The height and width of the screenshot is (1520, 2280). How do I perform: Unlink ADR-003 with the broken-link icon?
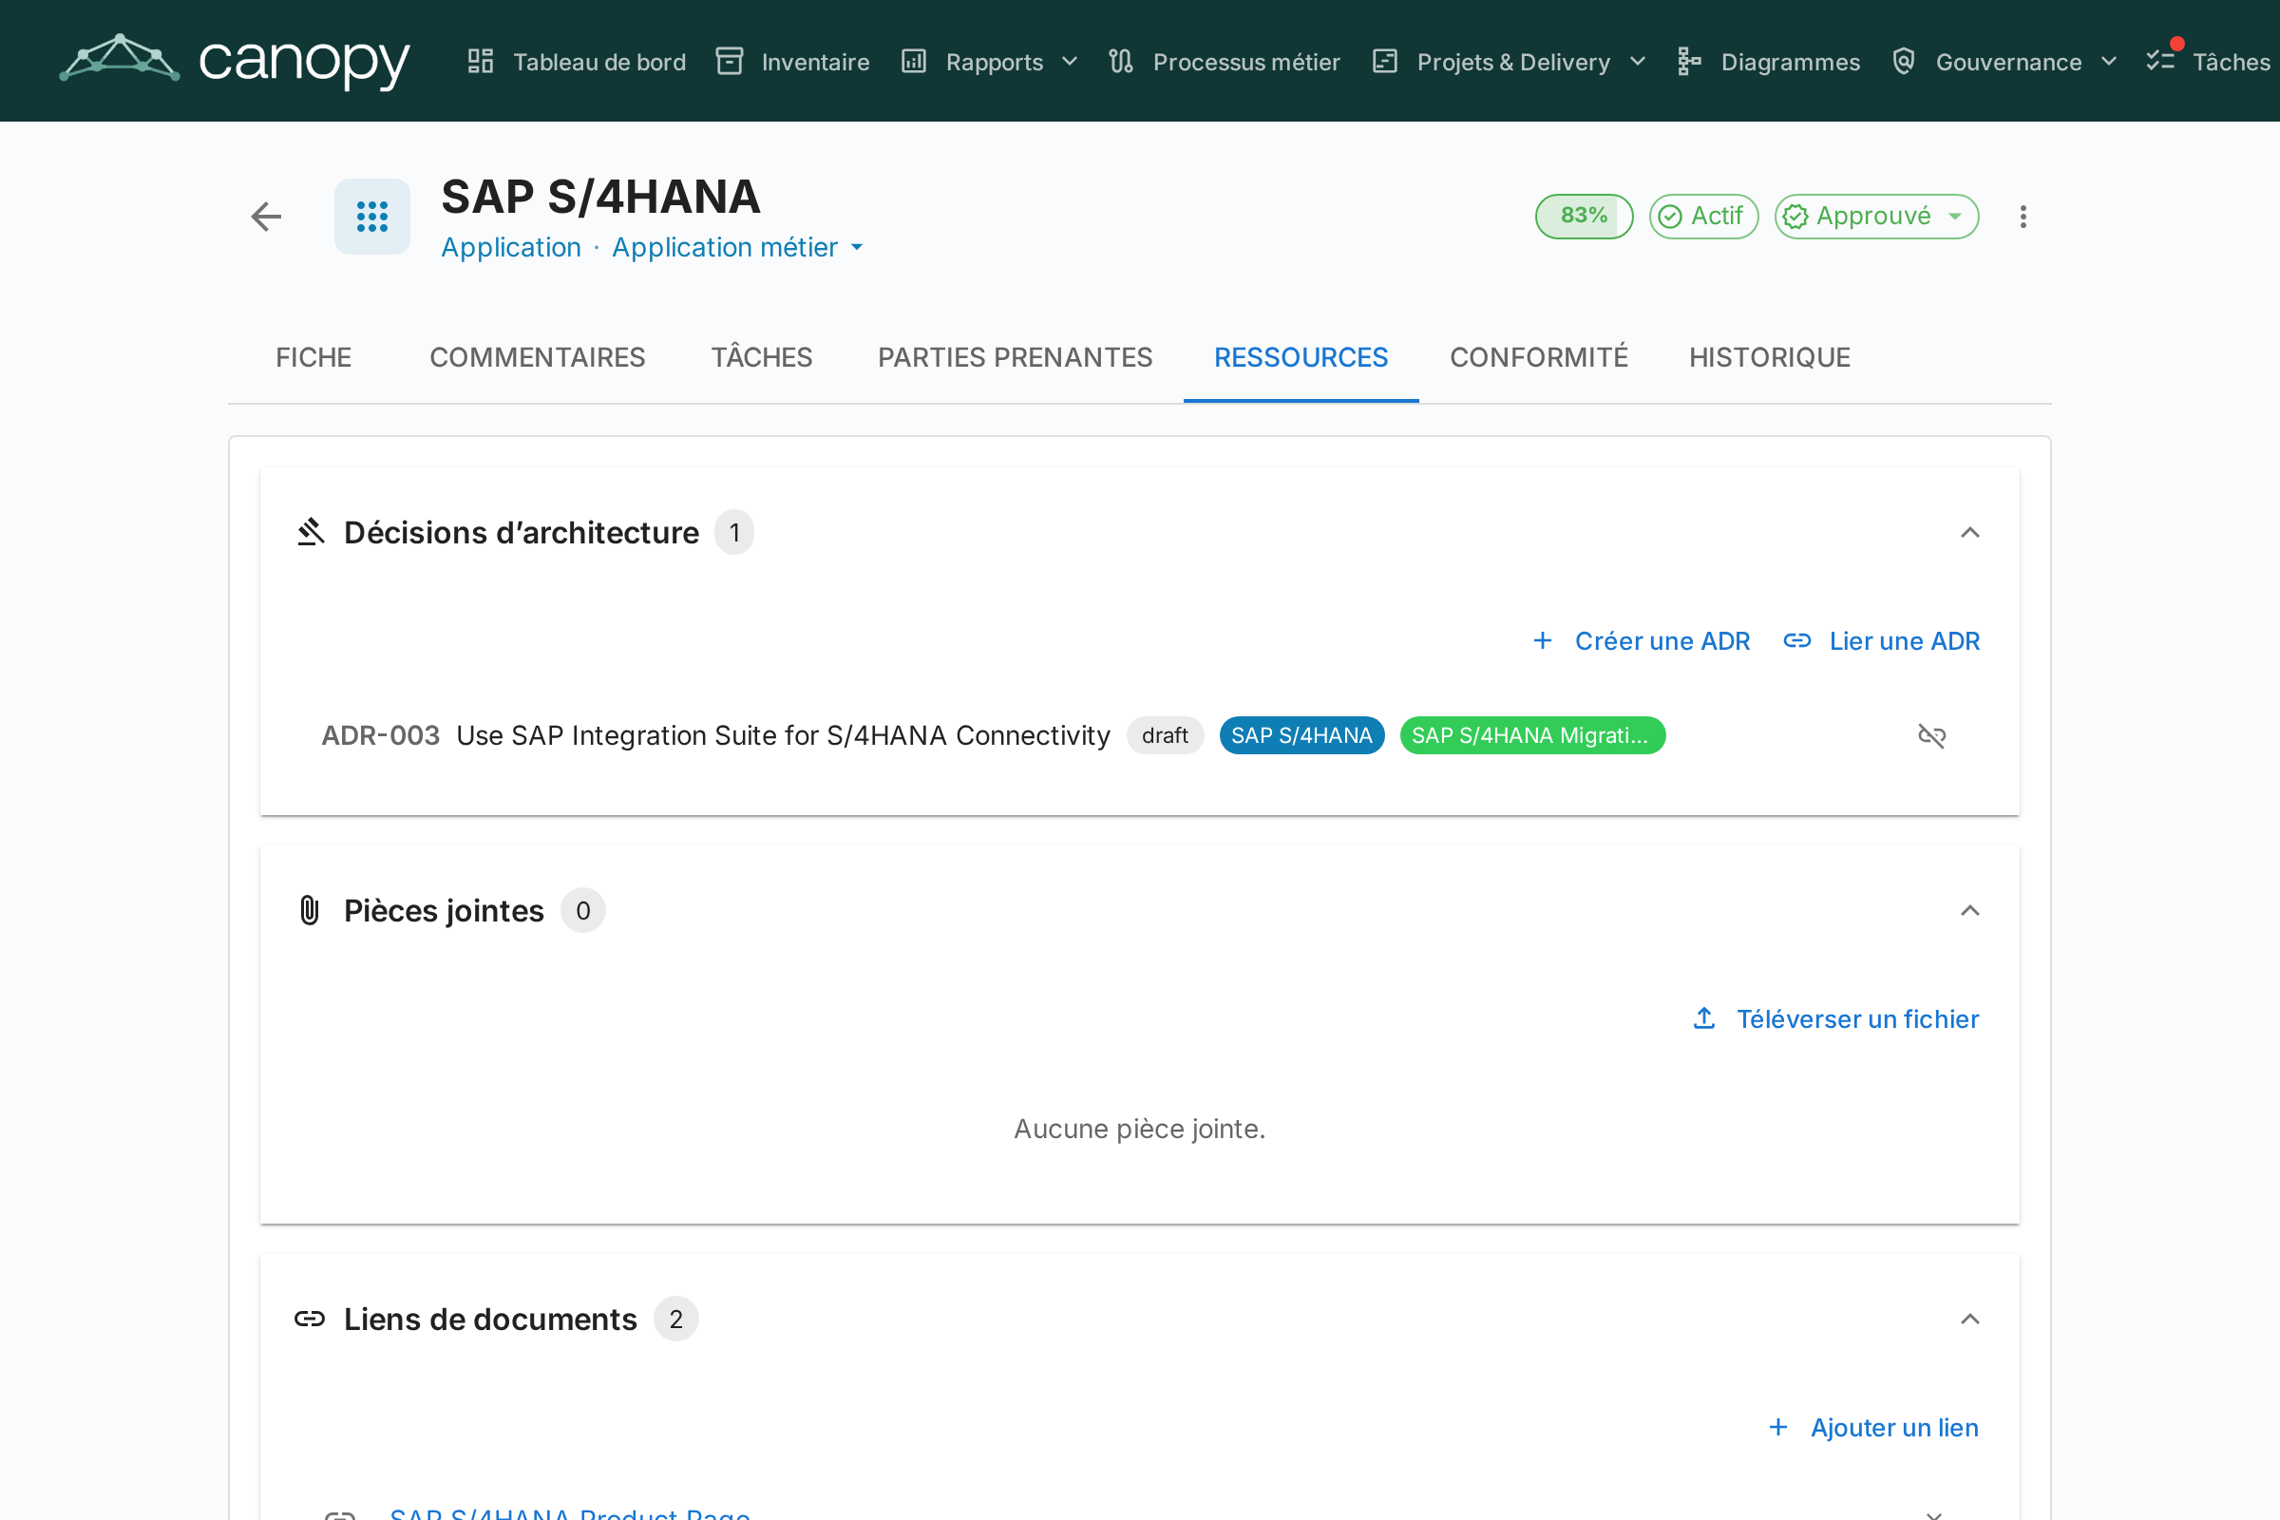(x=1932, y=735)
